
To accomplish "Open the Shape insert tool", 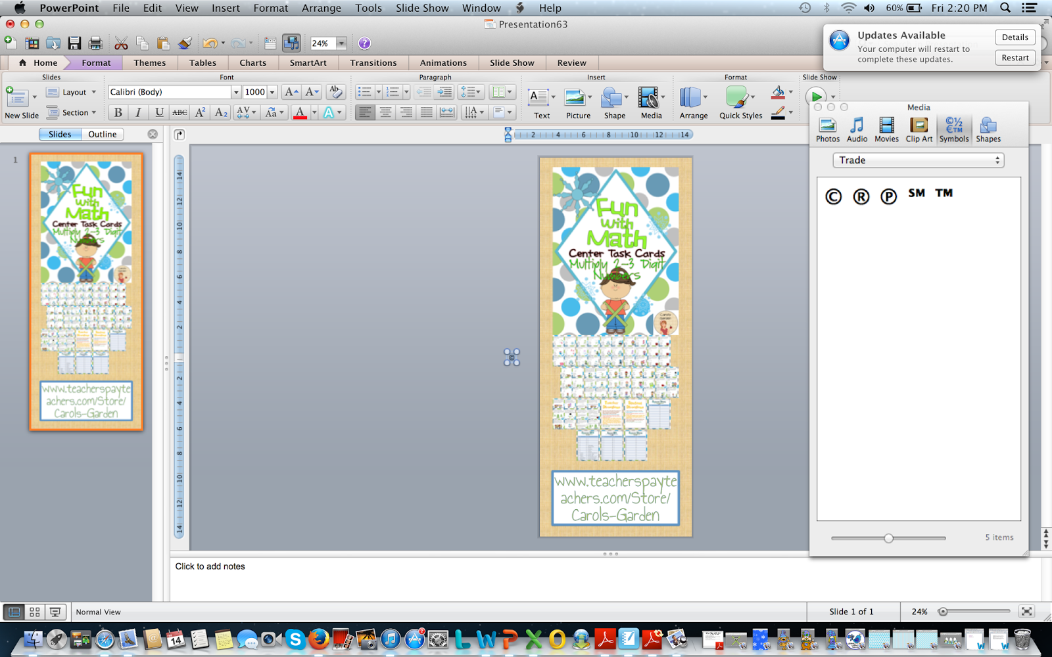I will [x=615, y=103].
